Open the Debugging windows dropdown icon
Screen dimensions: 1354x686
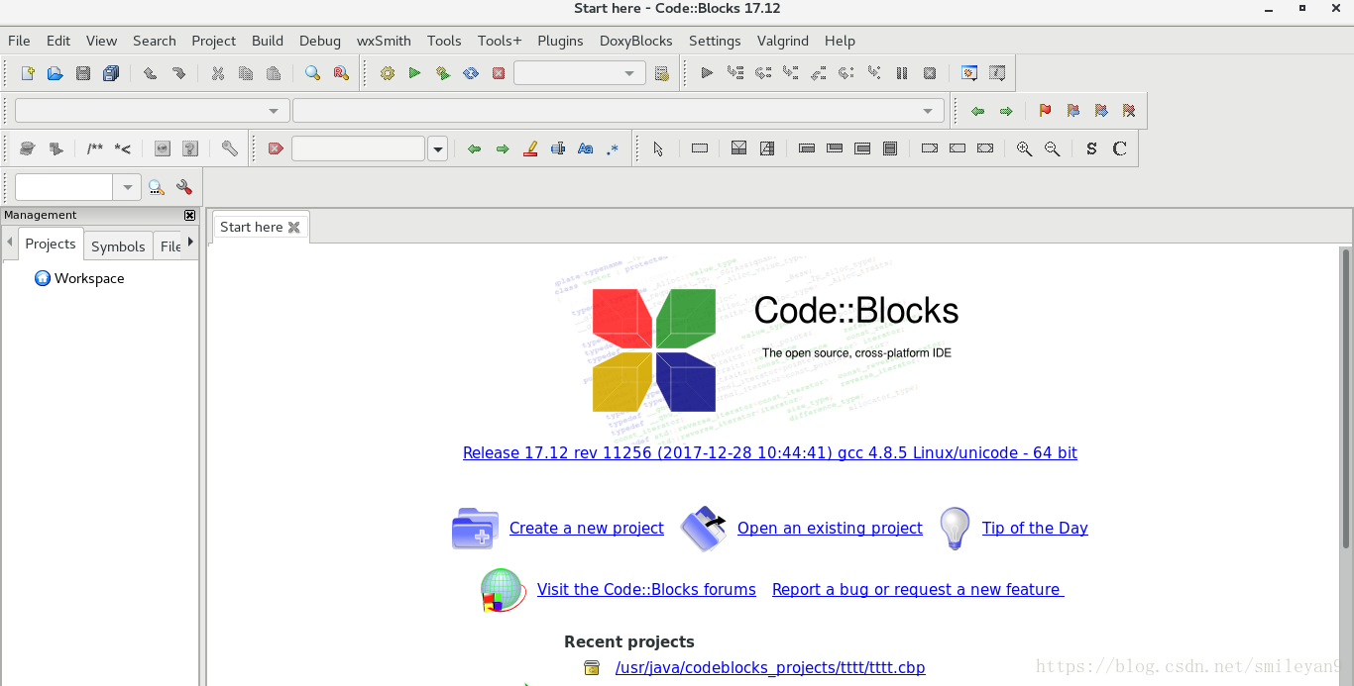click(x=969, y=73)
